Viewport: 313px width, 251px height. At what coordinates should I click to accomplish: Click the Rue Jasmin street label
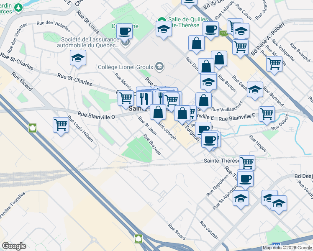pyautogui.click(x=209, y=230)
